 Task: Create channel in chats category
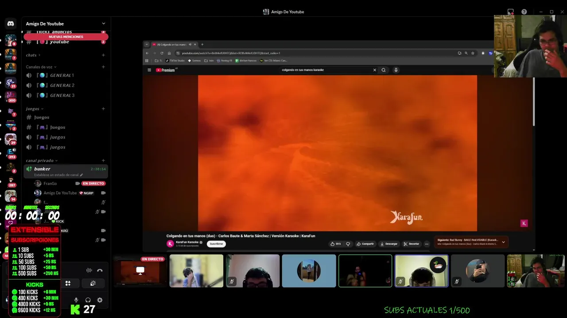(x=103, y=55)
